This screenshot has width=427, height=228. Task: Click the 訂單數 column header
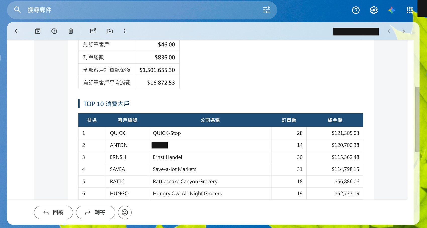(289, 120)
